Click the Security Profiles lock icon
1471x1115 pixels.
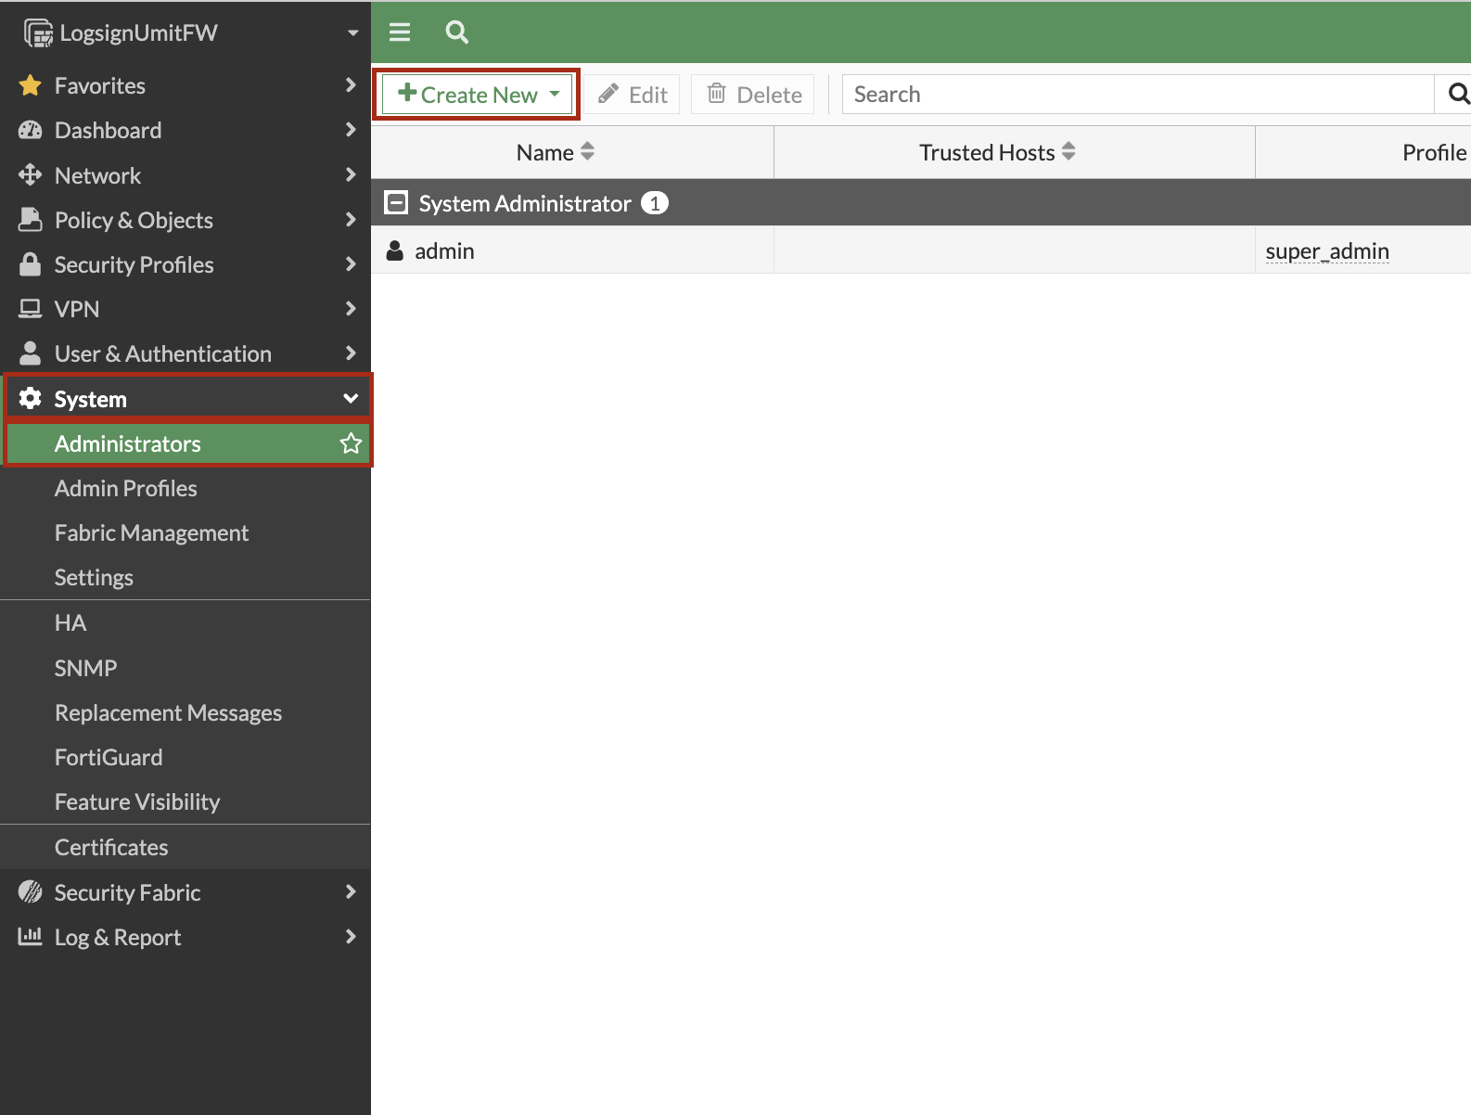tap(31, 264)
